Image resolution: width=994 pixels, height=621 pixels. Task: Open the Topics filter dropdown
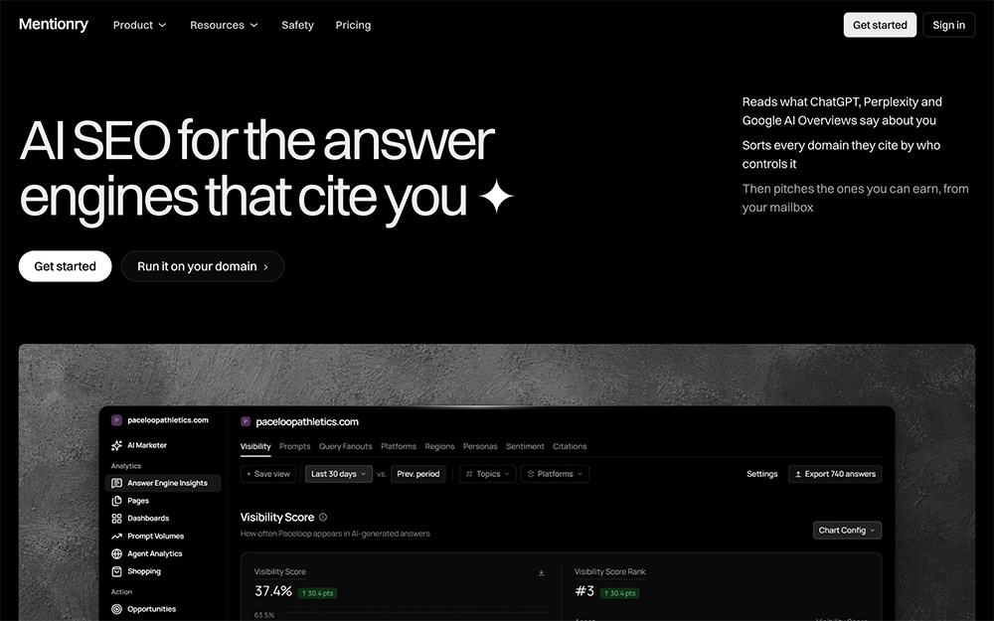pos(487,474)
